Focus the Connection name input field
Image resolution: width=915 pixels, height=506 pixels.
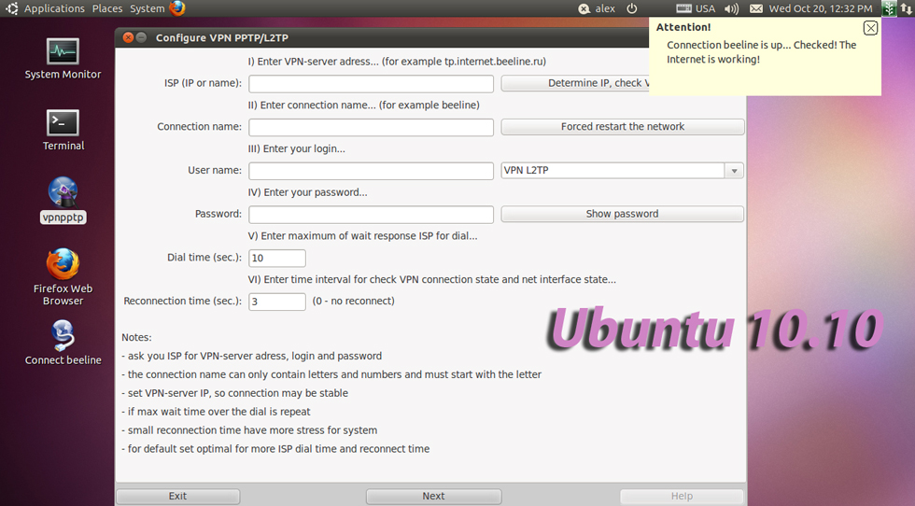pos(372,127)
